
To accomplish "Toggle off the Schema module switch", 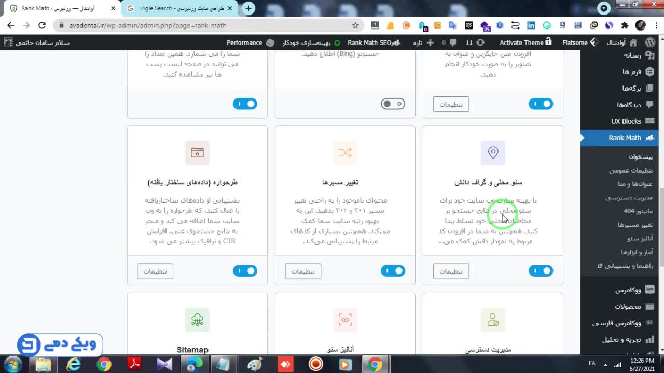I will click(245, 270).
